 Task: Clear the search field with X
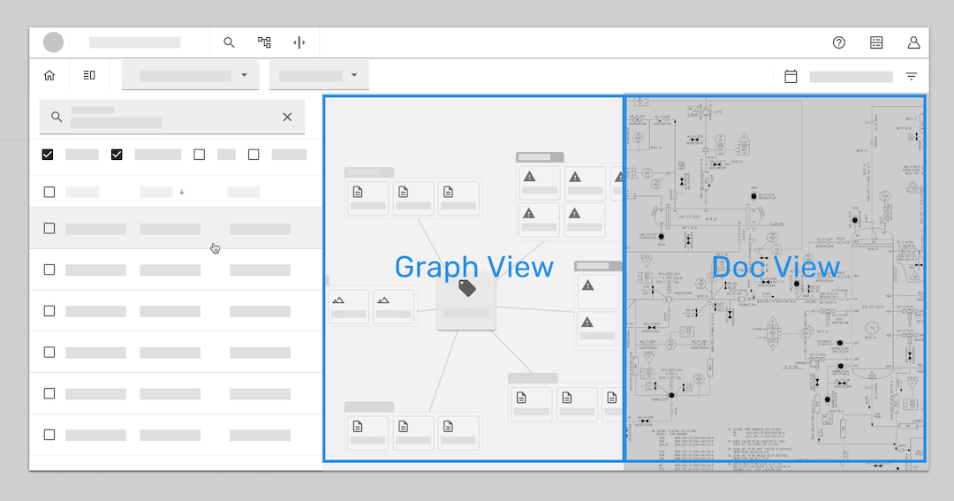click(x=287, y=117)
